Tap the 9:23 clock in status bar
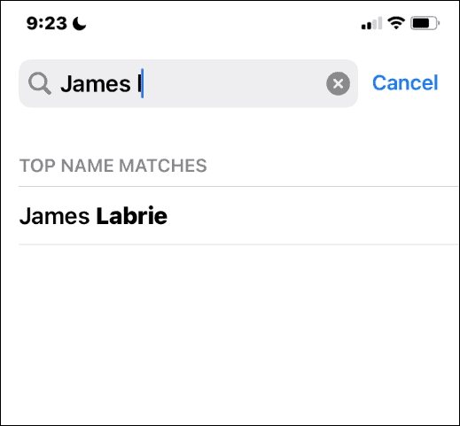 tap(47, 23)
